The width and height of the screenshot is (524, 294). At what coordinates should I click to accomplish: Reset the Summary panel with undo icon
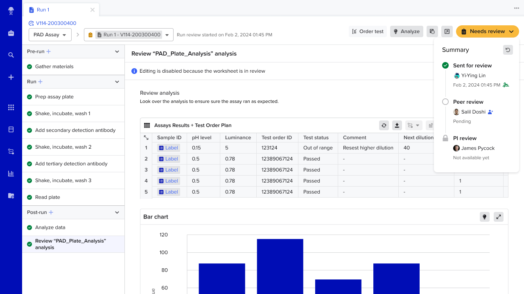coord(508,50)
